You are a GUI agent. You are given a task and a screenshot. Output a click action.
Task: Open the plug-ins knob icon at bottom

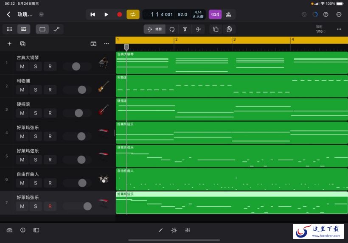point(174,230)
